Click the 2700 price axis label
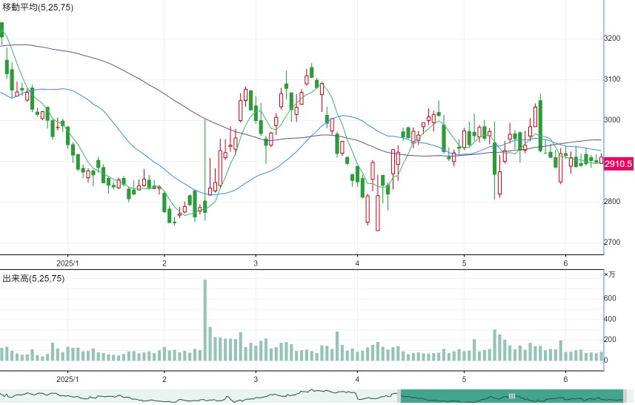Viewport: 635px width, 405px height. (612, 242)
